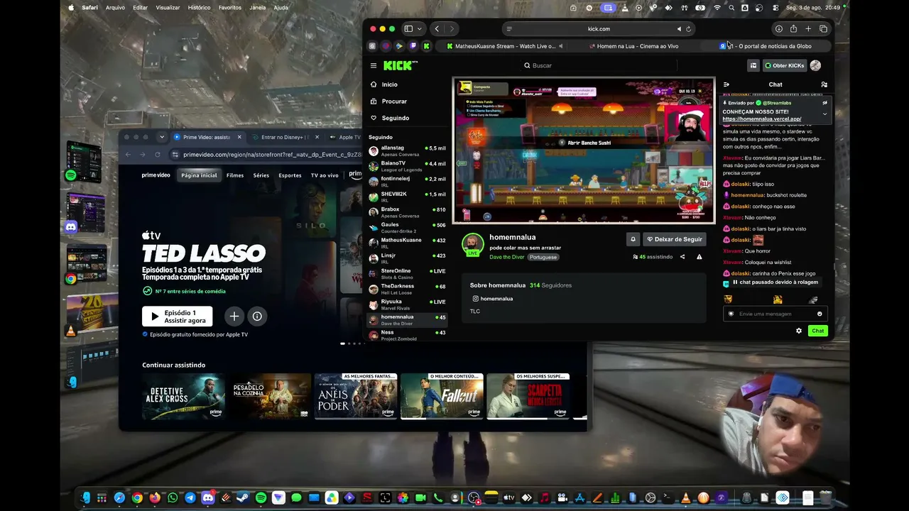Click the Safari kick.com address bar
Viewport: 909px width, 511px height.
[x=599, y=29]
